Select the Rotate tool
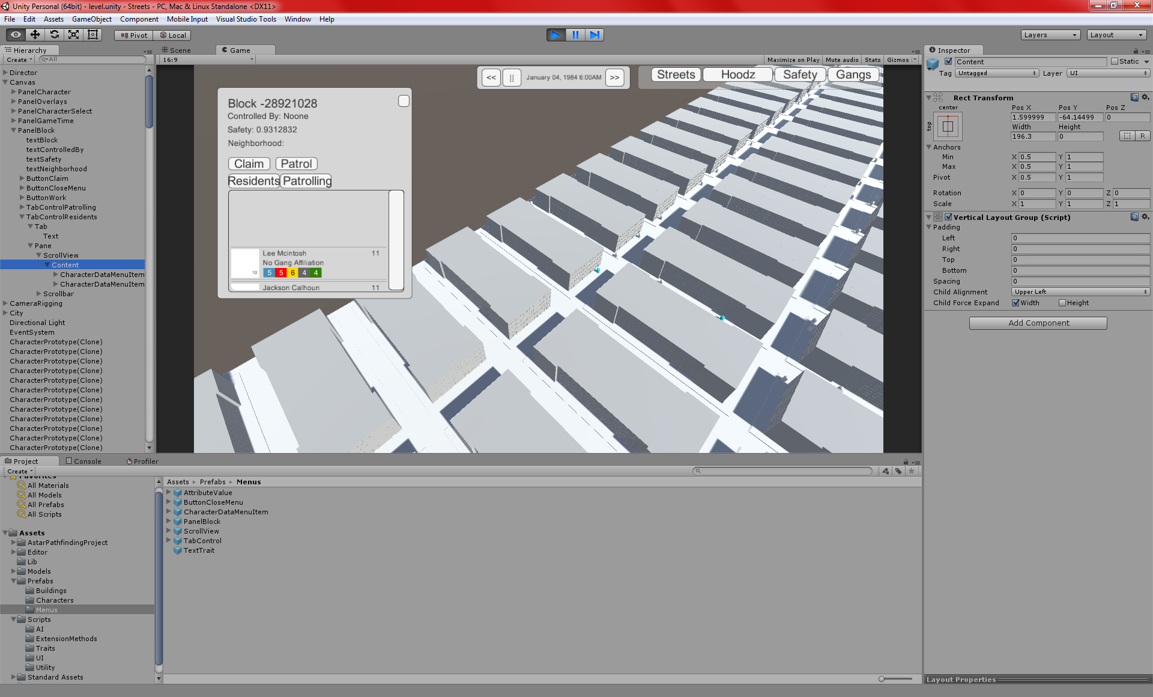The height and width of the screenshot is (697, 1153). (x=54, y=35)
